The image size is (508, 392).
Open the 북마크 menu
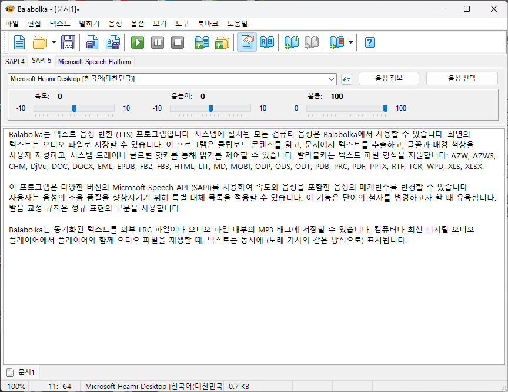[x=208, y=24]
